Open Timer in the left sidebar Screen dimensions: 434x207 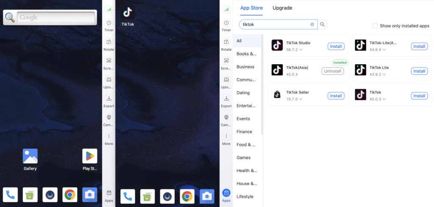coord(109,25)
